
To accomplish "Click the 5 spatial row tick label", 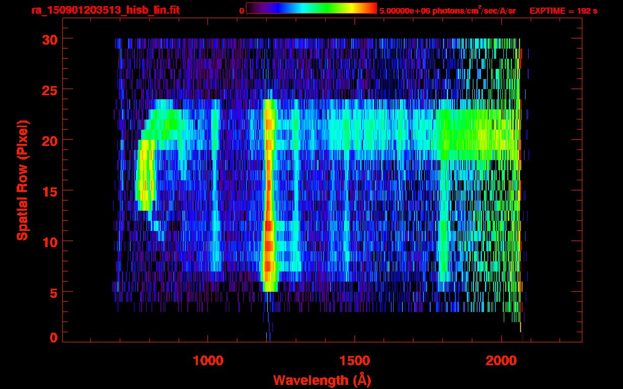I will tap(54, 292).
